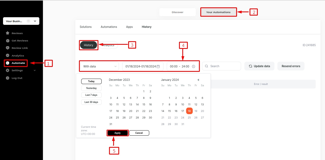Viewport: 325px width, 160px height.
Task: Open the Automations tab
Action: coord(109,27)
